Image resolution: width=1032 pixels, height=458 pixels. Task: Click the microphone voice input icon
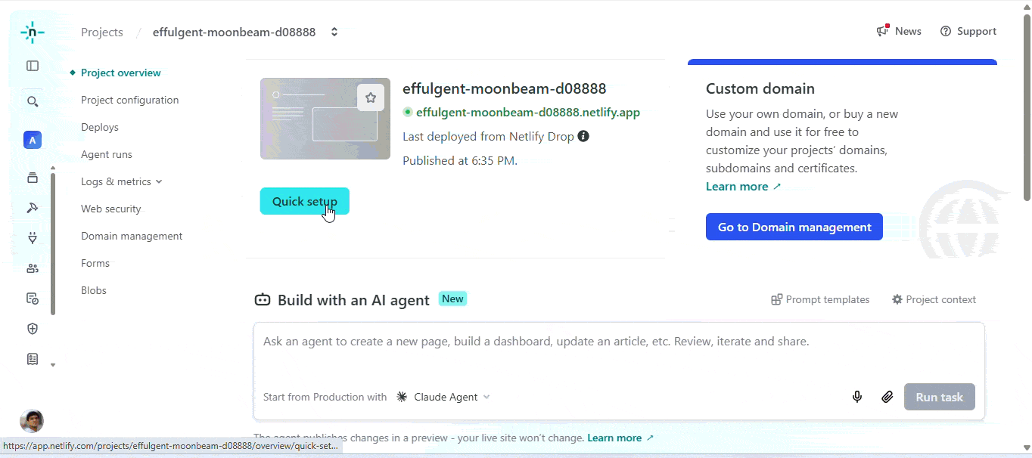[x=857, y=397]
